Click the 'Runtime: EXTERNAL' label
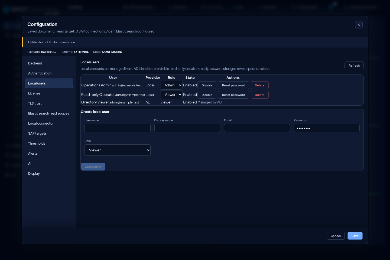The image size is (390, 260). pyautogui.click(x=74, y=52)
